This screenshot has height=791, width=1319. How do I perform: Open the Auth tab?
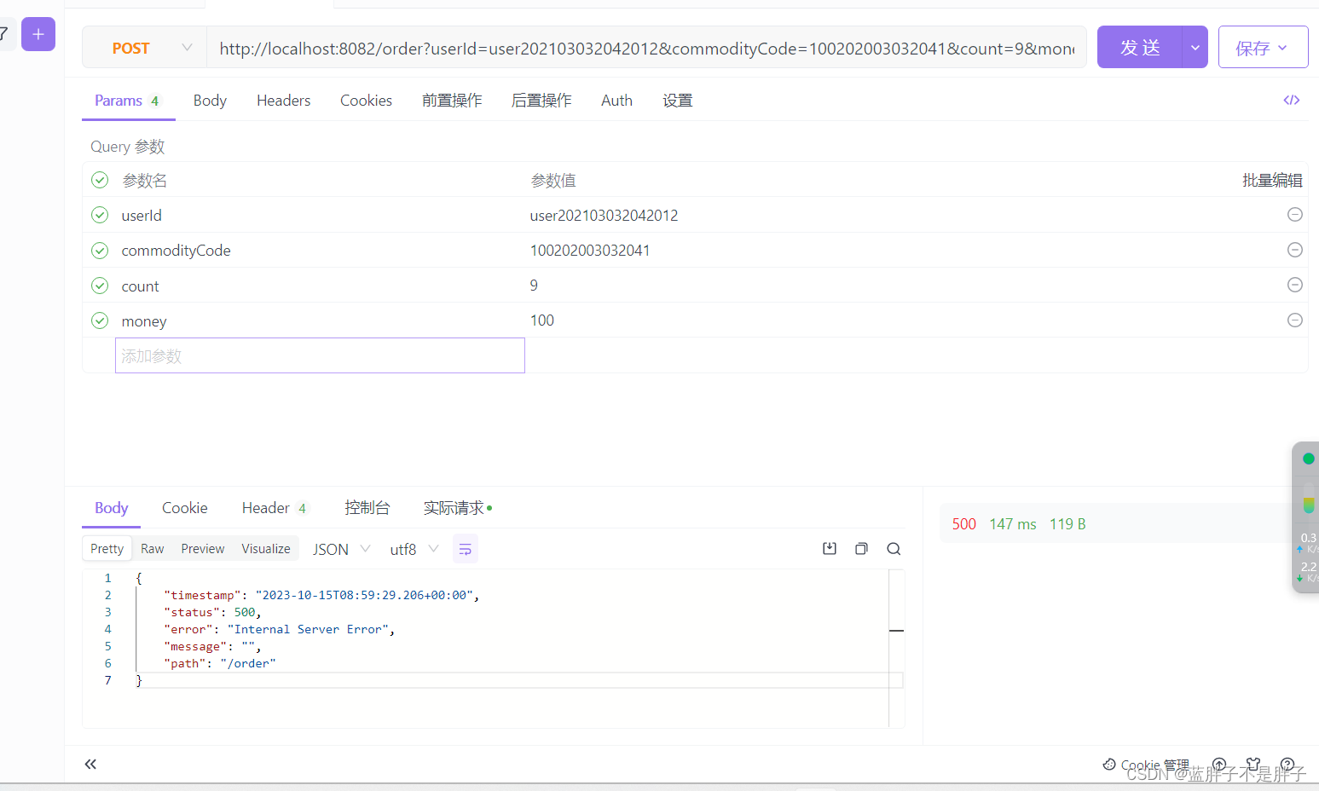[x=616, y=101]
